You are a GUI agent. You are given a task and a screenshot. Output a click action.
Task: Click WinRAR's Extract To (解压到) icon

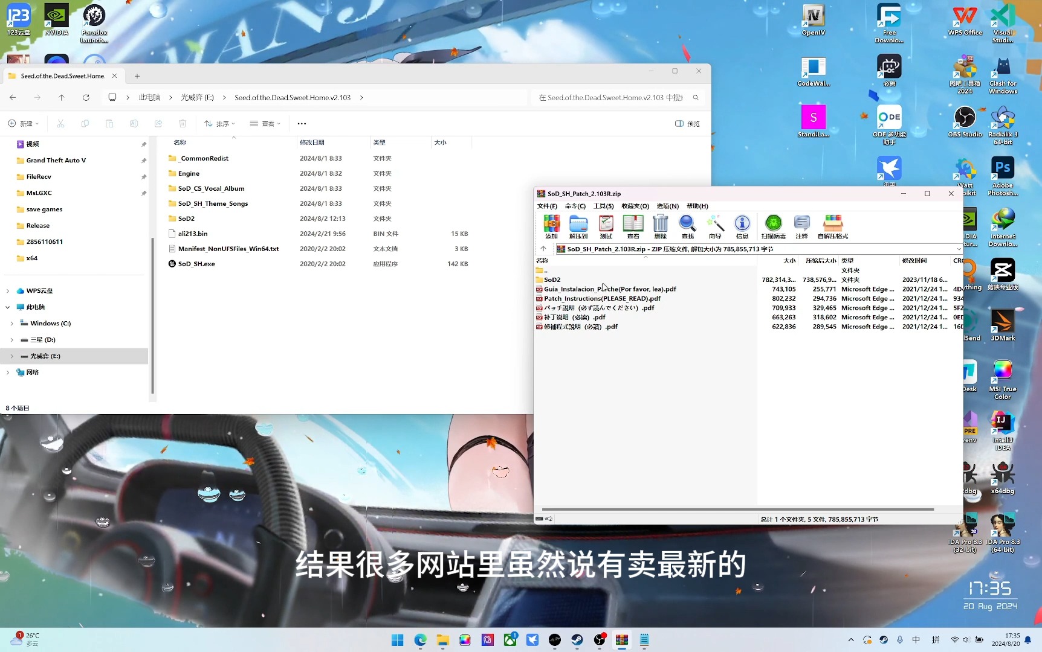point(578,227)
